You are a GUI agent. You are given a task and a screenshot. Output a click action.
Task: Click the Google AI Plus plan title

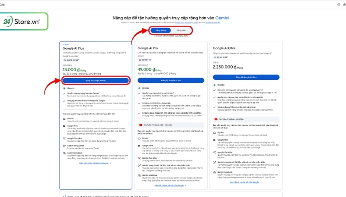73,48
